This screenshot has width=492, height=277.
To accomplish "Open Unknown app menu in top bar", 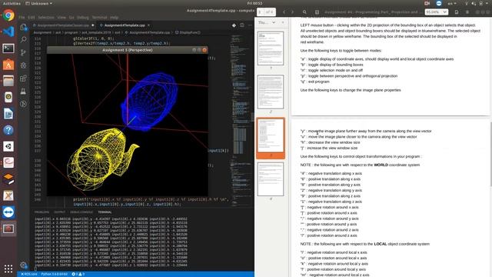I will (x=39, y=3).
